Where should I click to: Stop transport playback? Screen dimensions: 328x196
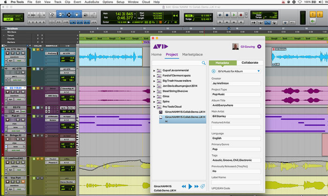click(x=227, y=15)
